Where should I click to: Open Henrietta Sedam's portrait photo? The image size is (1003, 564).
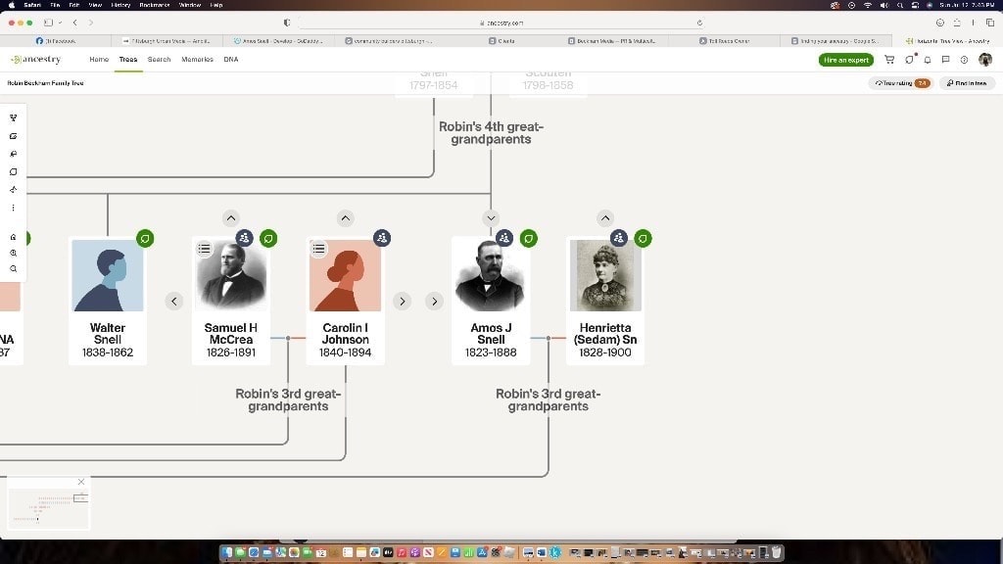605,275
